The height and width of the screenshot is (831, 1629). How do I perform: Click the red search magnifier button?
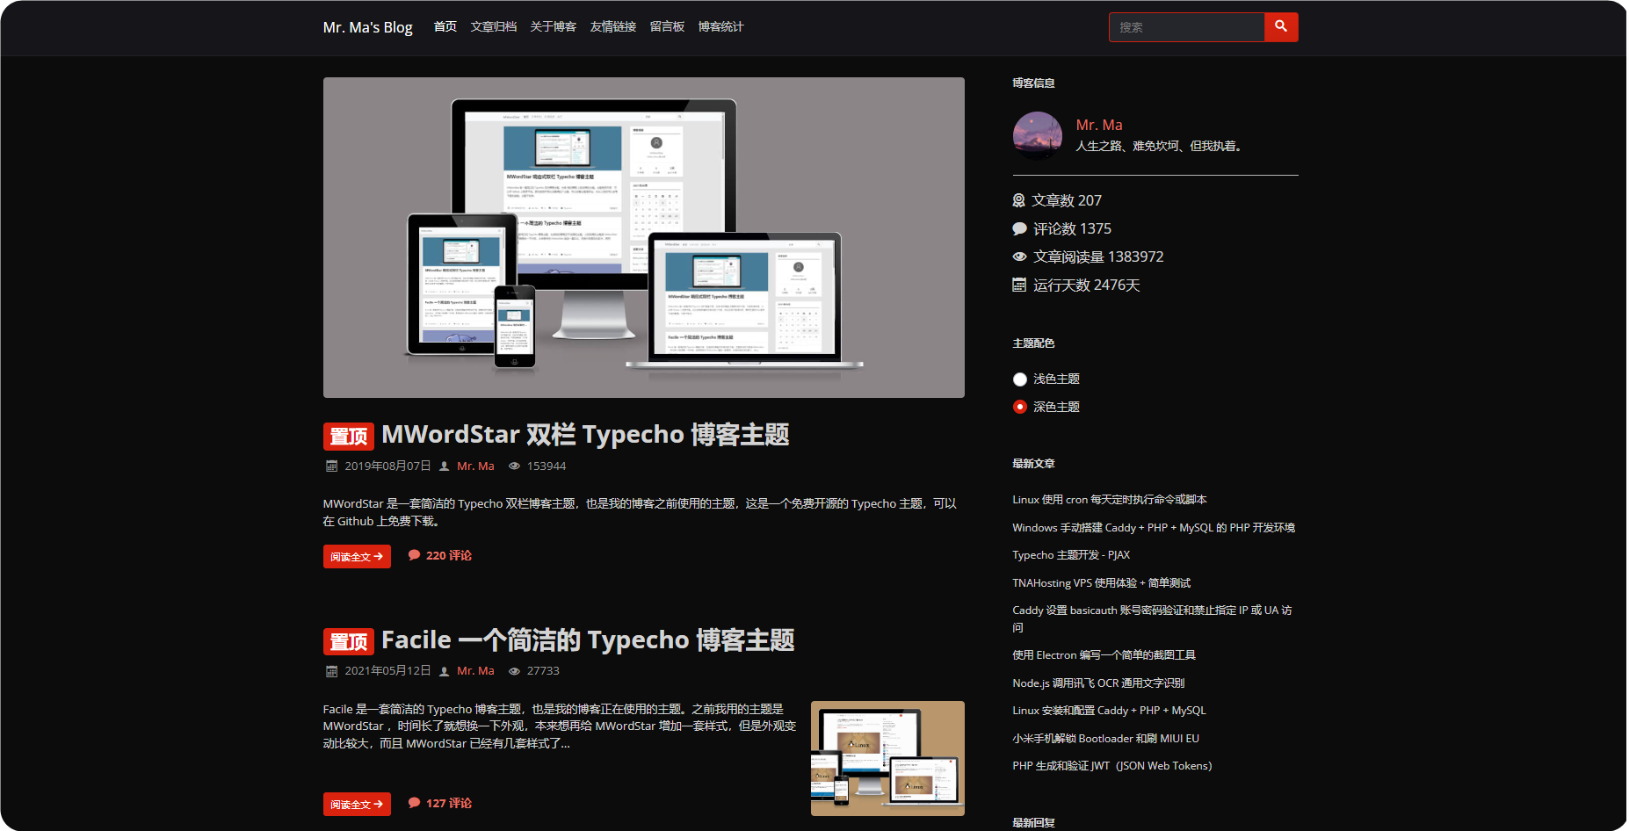click(1280, 27)
